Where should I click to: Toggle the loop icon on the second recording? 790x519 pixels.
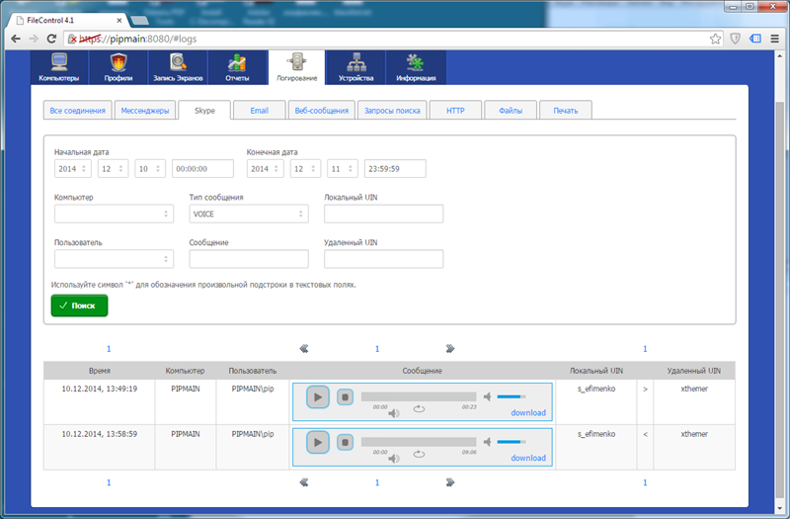[x=419, y=454]
